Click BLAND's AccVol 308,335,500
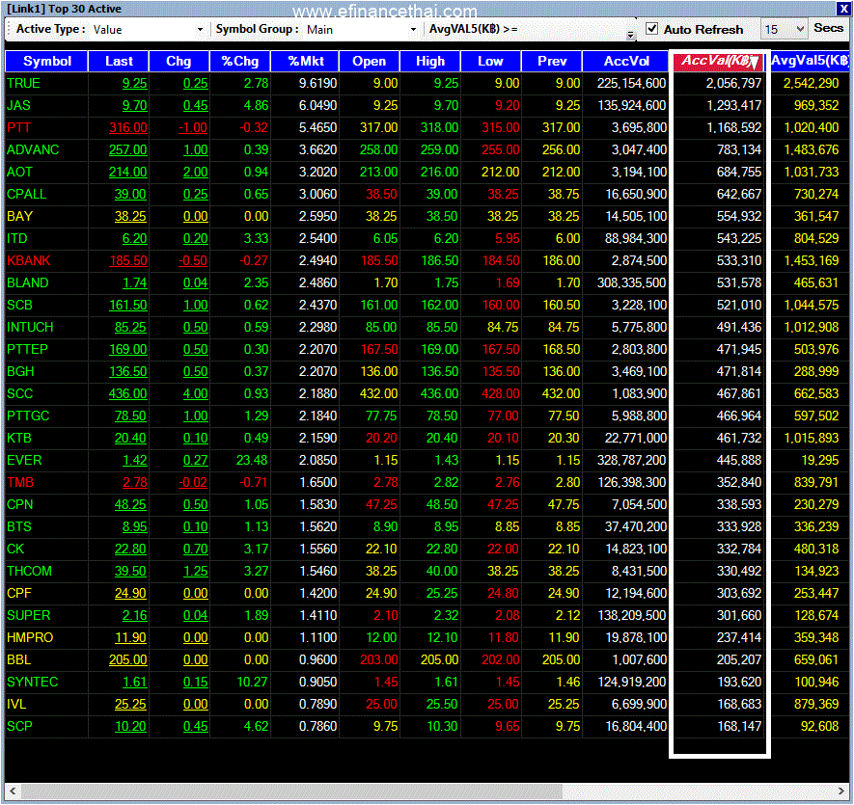This screenshot has width=854, height=805. (631, 283)
